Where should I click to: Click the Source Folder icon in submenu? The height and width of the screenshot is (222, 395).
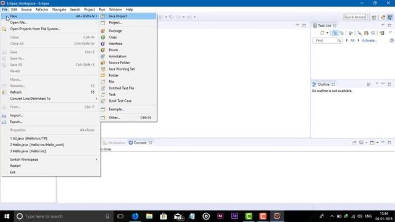(x=103, y=63)
